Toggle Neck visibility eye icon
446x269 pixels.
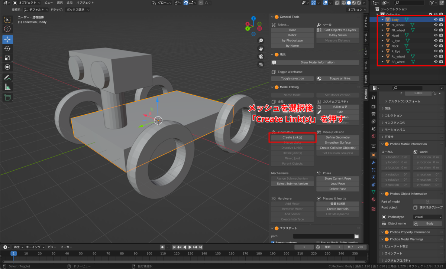coord(436,46)
